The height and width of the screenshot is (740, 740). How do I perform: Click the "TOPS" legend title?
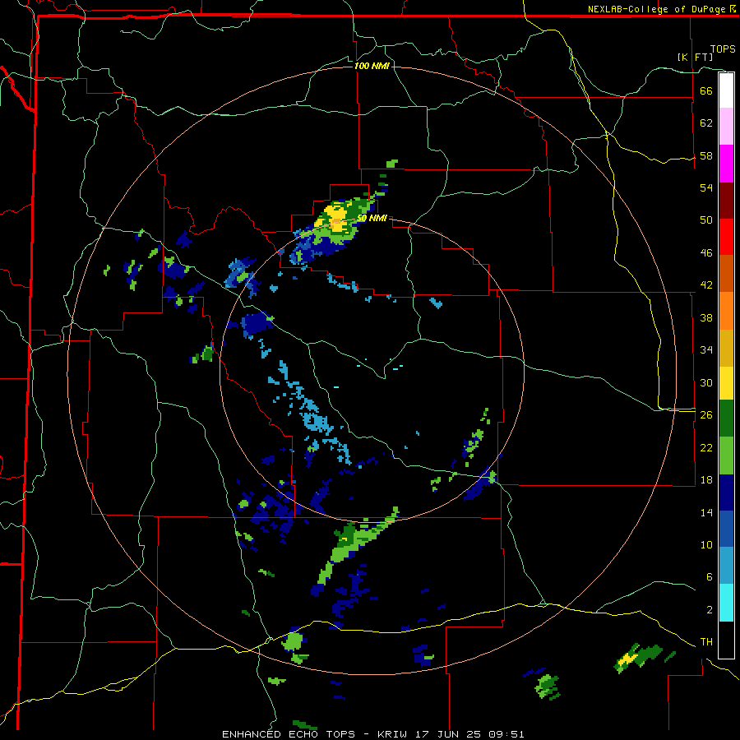tap(723, 49)
